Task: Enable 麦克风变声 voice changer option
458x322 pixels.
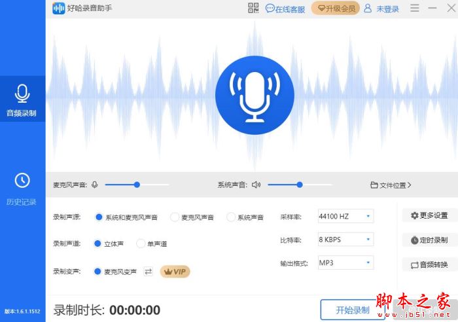Action: (x=115, y=272)
